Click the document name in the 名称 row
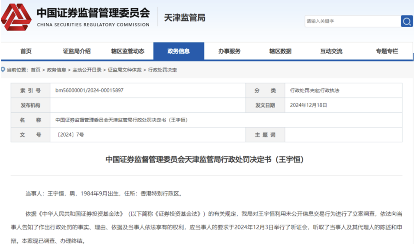This screenshot has width=415, height=245. point(121,120)
